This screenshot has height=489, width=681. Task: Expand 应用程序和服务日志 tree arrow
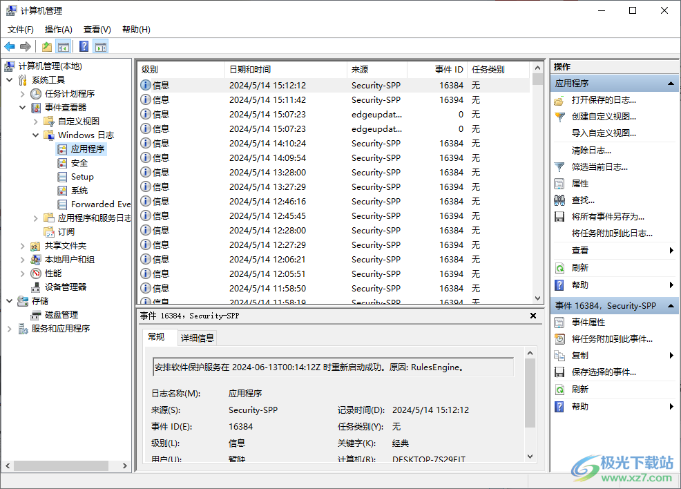[36, 218]
